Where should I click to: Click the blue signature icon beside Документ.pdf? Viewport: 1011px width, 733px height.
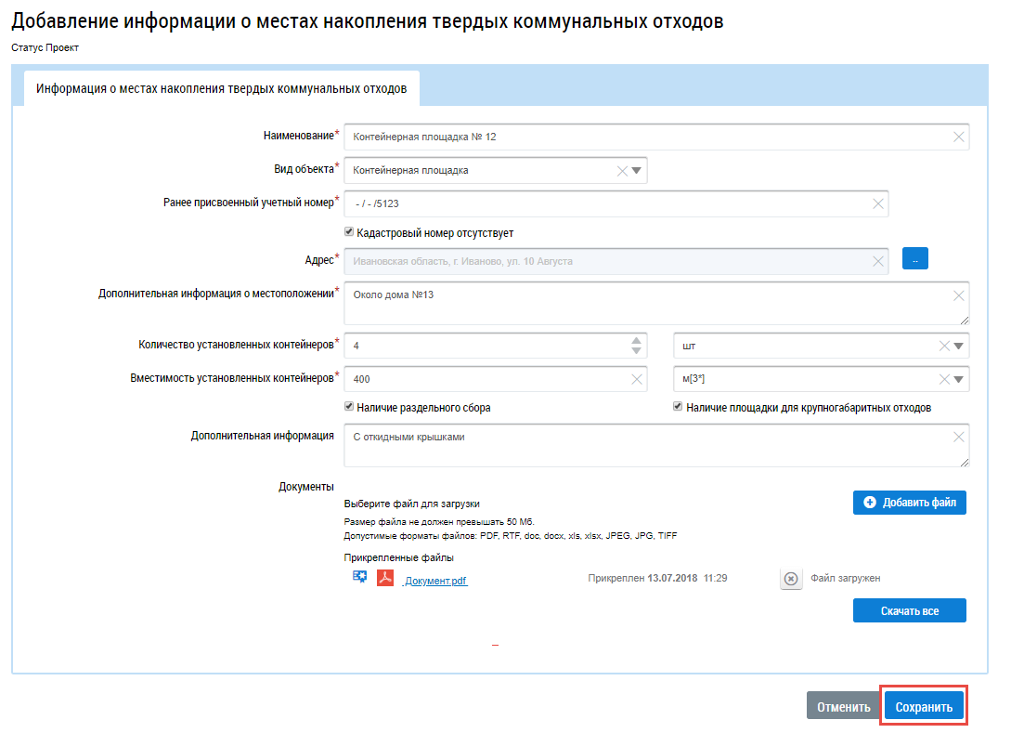pyautogui.click(x=359, y=577)
